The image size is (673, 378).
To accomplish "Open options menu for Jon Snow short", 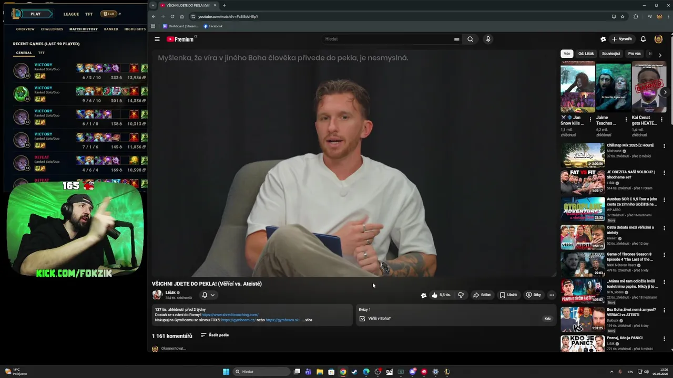I will 590,120.
